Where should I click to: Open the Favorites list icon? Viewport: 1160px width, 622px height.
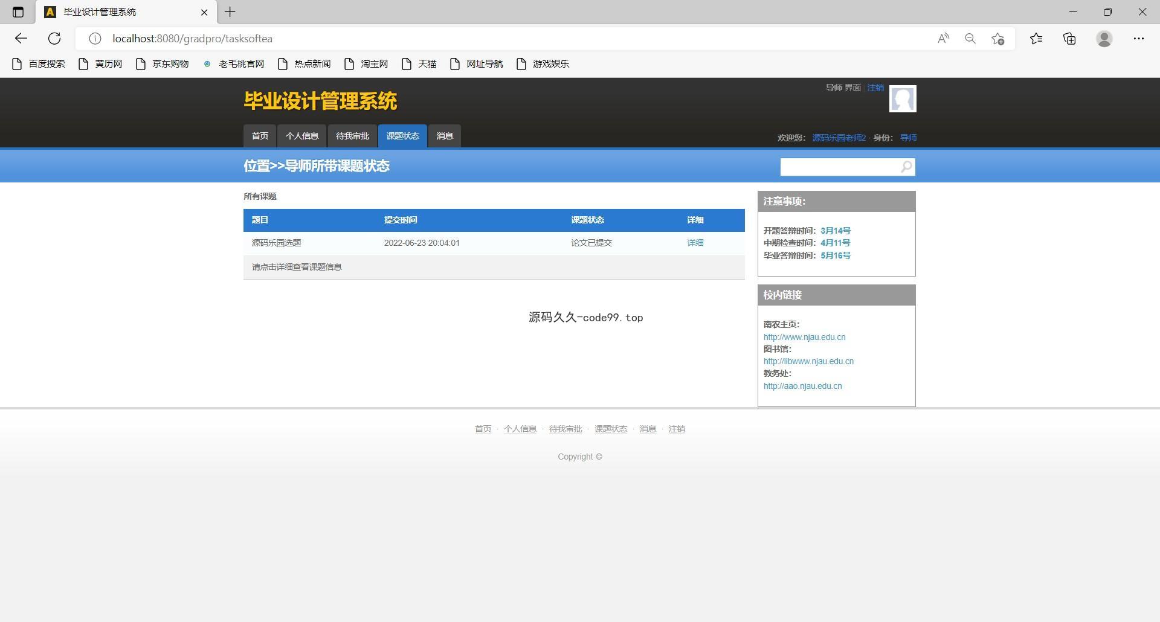1036,39
